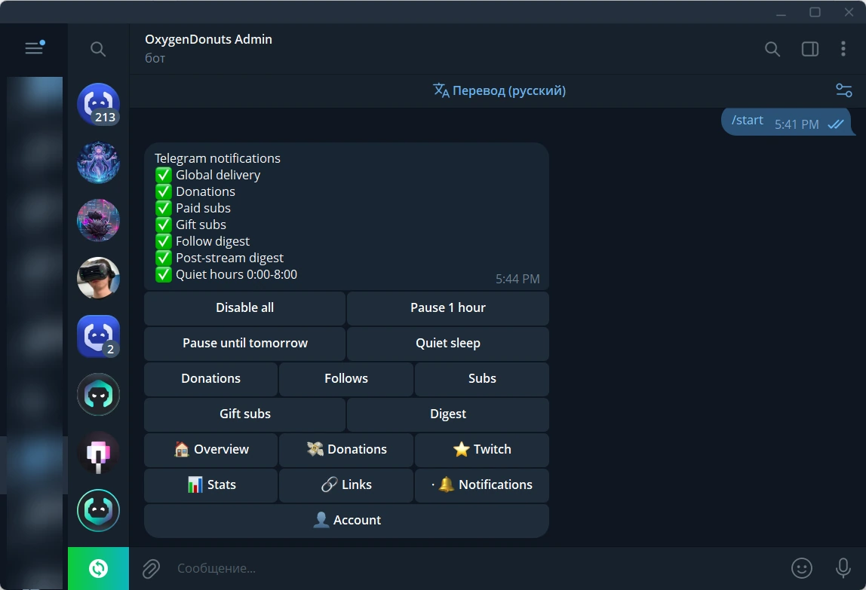
Task: Toggle Digest notifications button
Action: [x=448, y=414]
